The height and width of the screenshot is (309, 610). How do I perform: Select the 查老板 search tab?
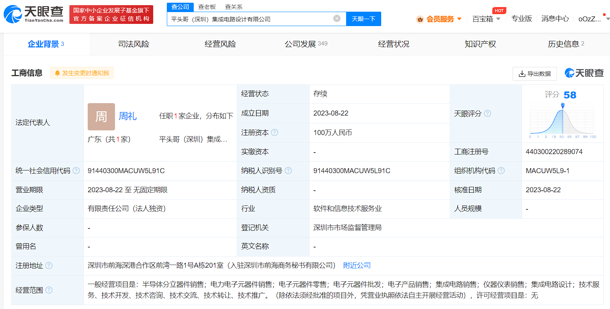[x=207, y=7]
